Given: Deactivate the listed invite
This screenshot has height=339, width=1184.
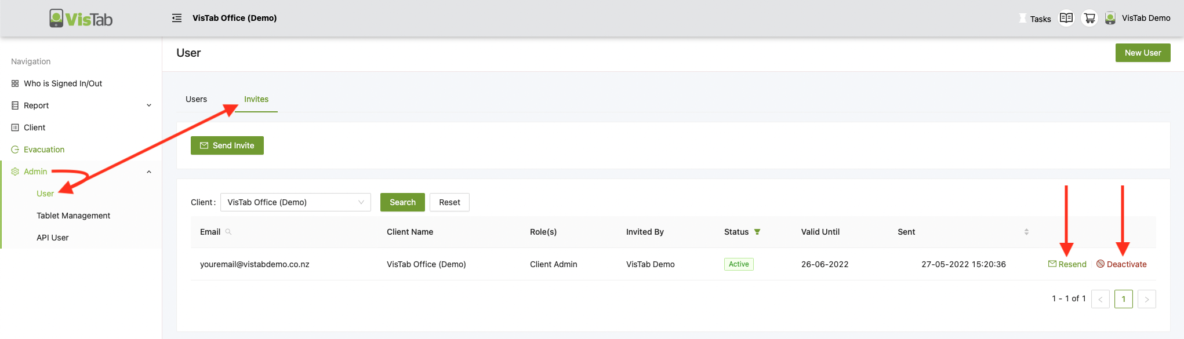Looking at the screenshot, I should coord(1121,264).
